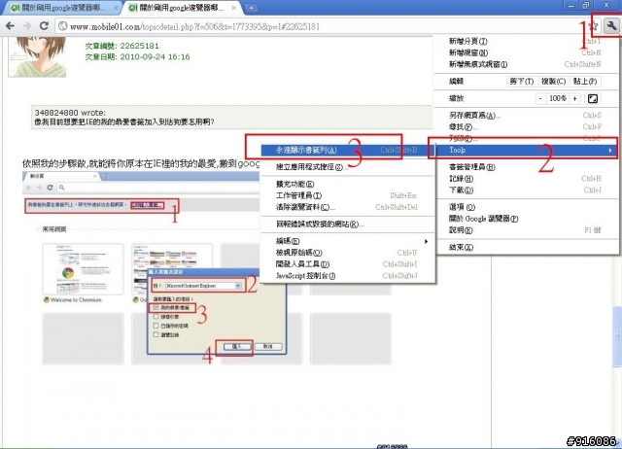Image resolution: width=622 pixels, height=449 pixels.
Task: Open JavaScript 控制台 console
Action: (x=348, y=276)
